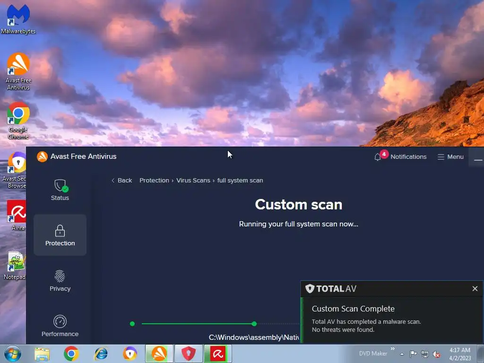Switch to Avira taskbar button
484x363 pixels.
click(218, 354)
